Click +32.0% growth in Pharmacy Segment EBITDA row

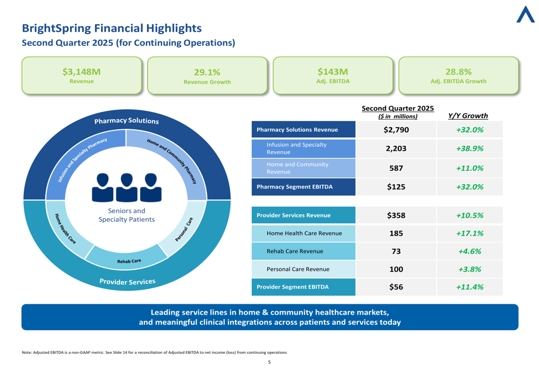pyautogui.click(x=469, y=186)
